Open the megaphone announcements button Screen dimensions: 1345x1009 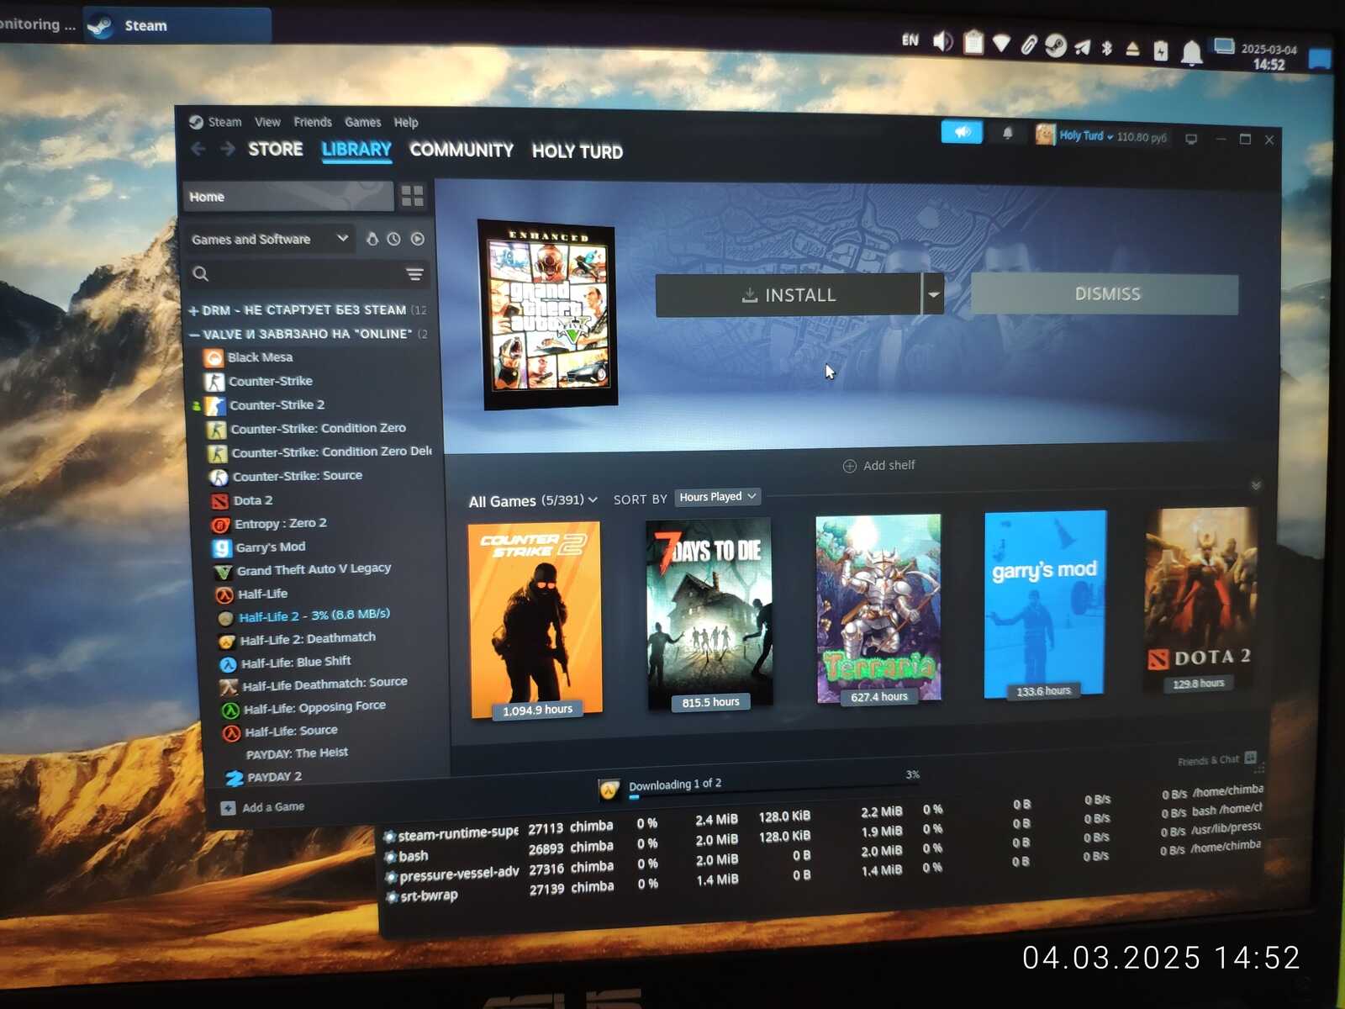pyautogui.click(x=962, y=132)
